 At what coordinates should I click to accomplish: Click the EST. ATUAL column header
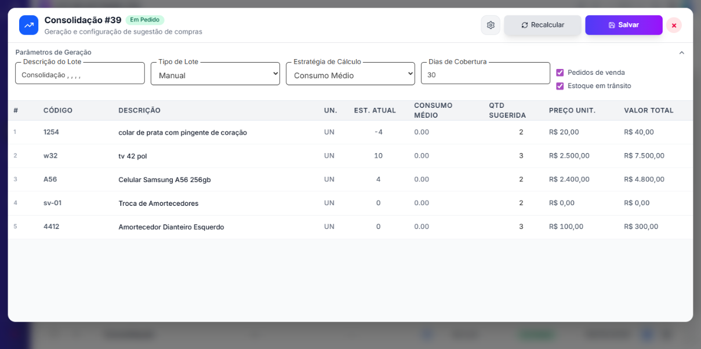(x=375, y=110)
